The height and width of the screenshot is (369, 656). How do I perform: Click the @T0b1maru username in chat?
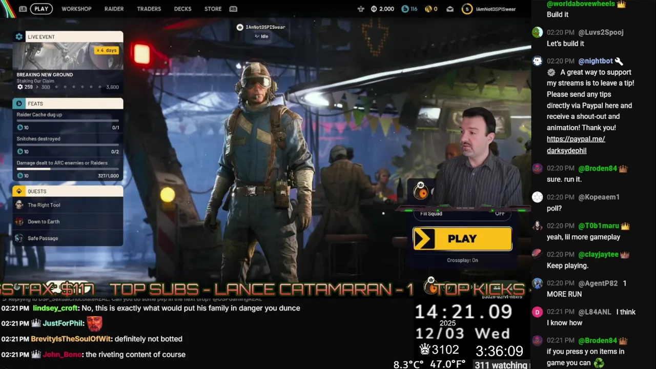598,225
